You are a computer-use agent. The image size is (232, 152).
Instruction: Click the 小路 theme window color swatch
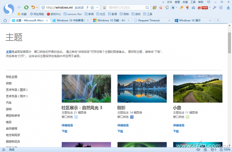point(188,117)
